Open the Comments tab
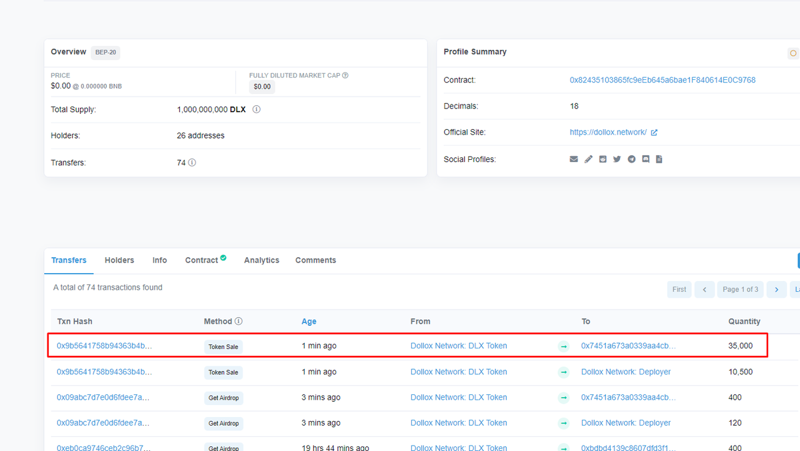 coord(315,260)
